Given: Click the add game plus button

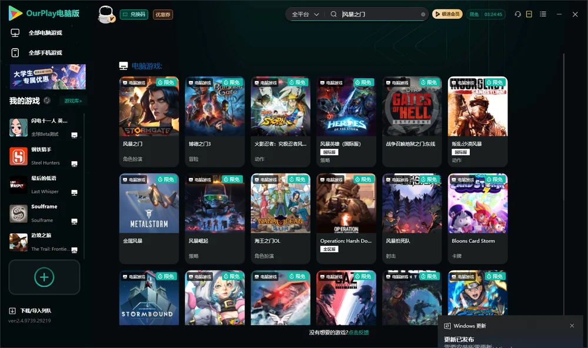Looking at the screenshot, I should point(44,277).
